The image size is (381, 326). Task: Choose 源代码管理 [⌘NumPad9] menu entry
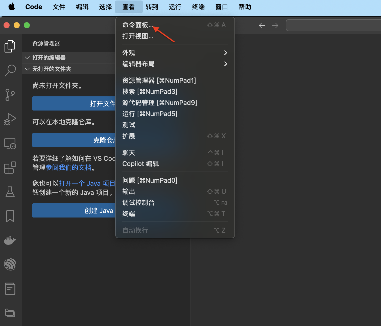(175, 103)
